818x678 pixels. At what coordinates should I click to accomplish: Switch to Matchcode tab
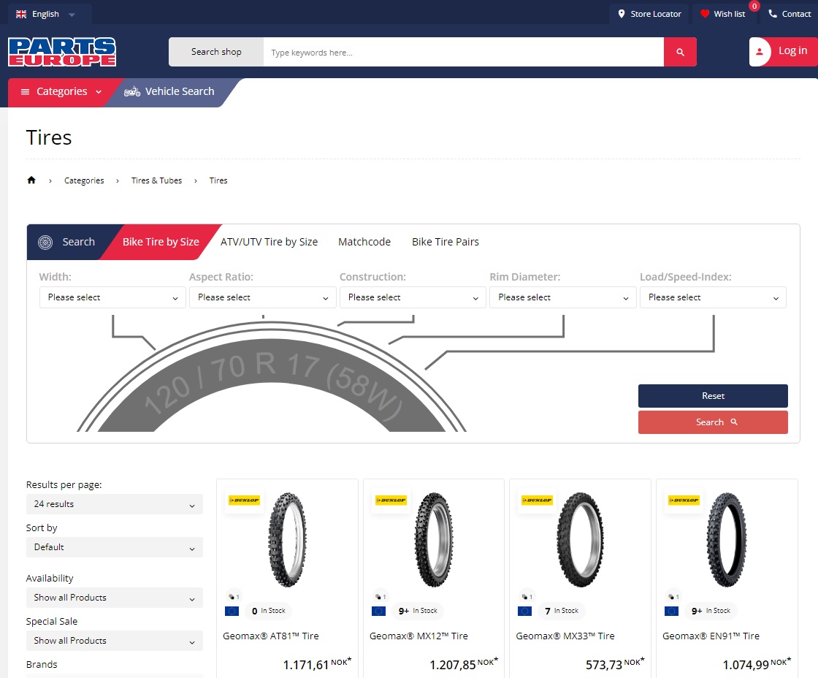pos(364,242)
